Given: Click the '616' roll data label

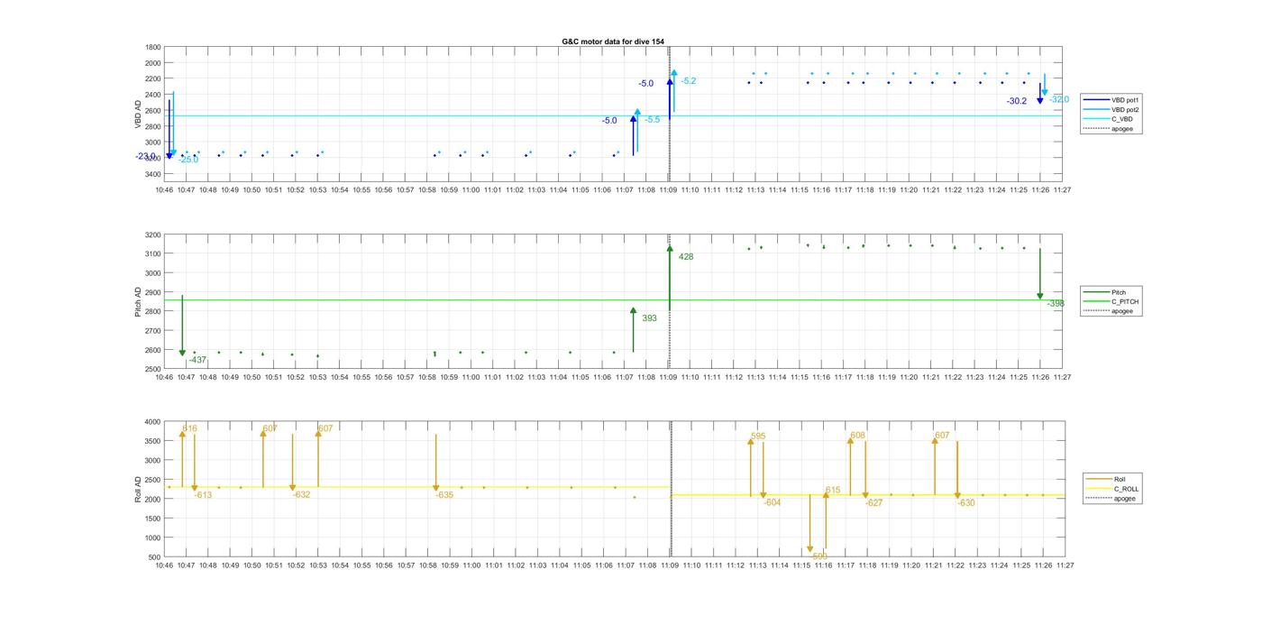Looking at the screenshot, I should point(189,429).
